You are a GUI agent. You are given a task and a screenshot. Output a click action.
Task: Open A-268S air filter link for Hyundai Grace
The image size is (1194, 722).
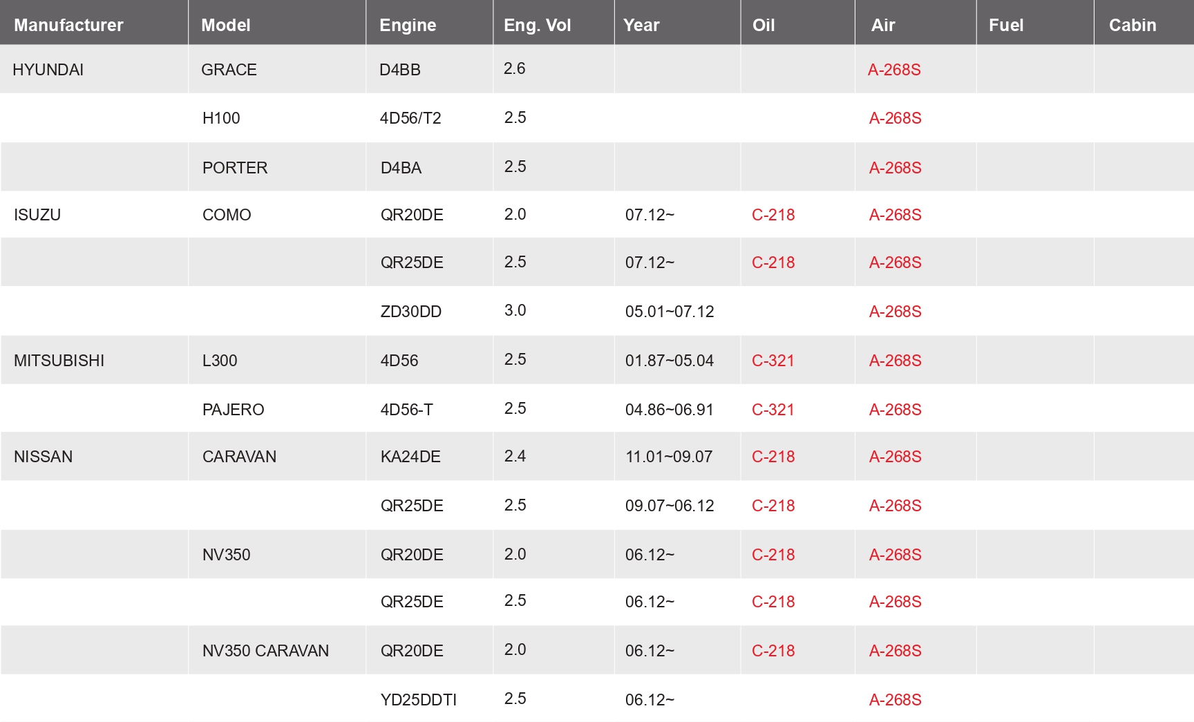(894, 70)
